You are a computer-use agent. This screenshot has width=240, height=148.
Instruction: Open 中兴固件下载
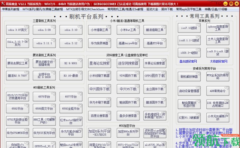point(99,89)
